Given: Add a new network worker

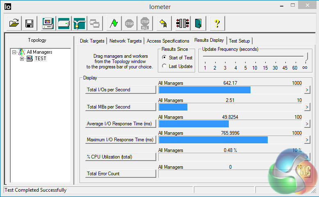Looking at the screenshot, I should point(80,23).
